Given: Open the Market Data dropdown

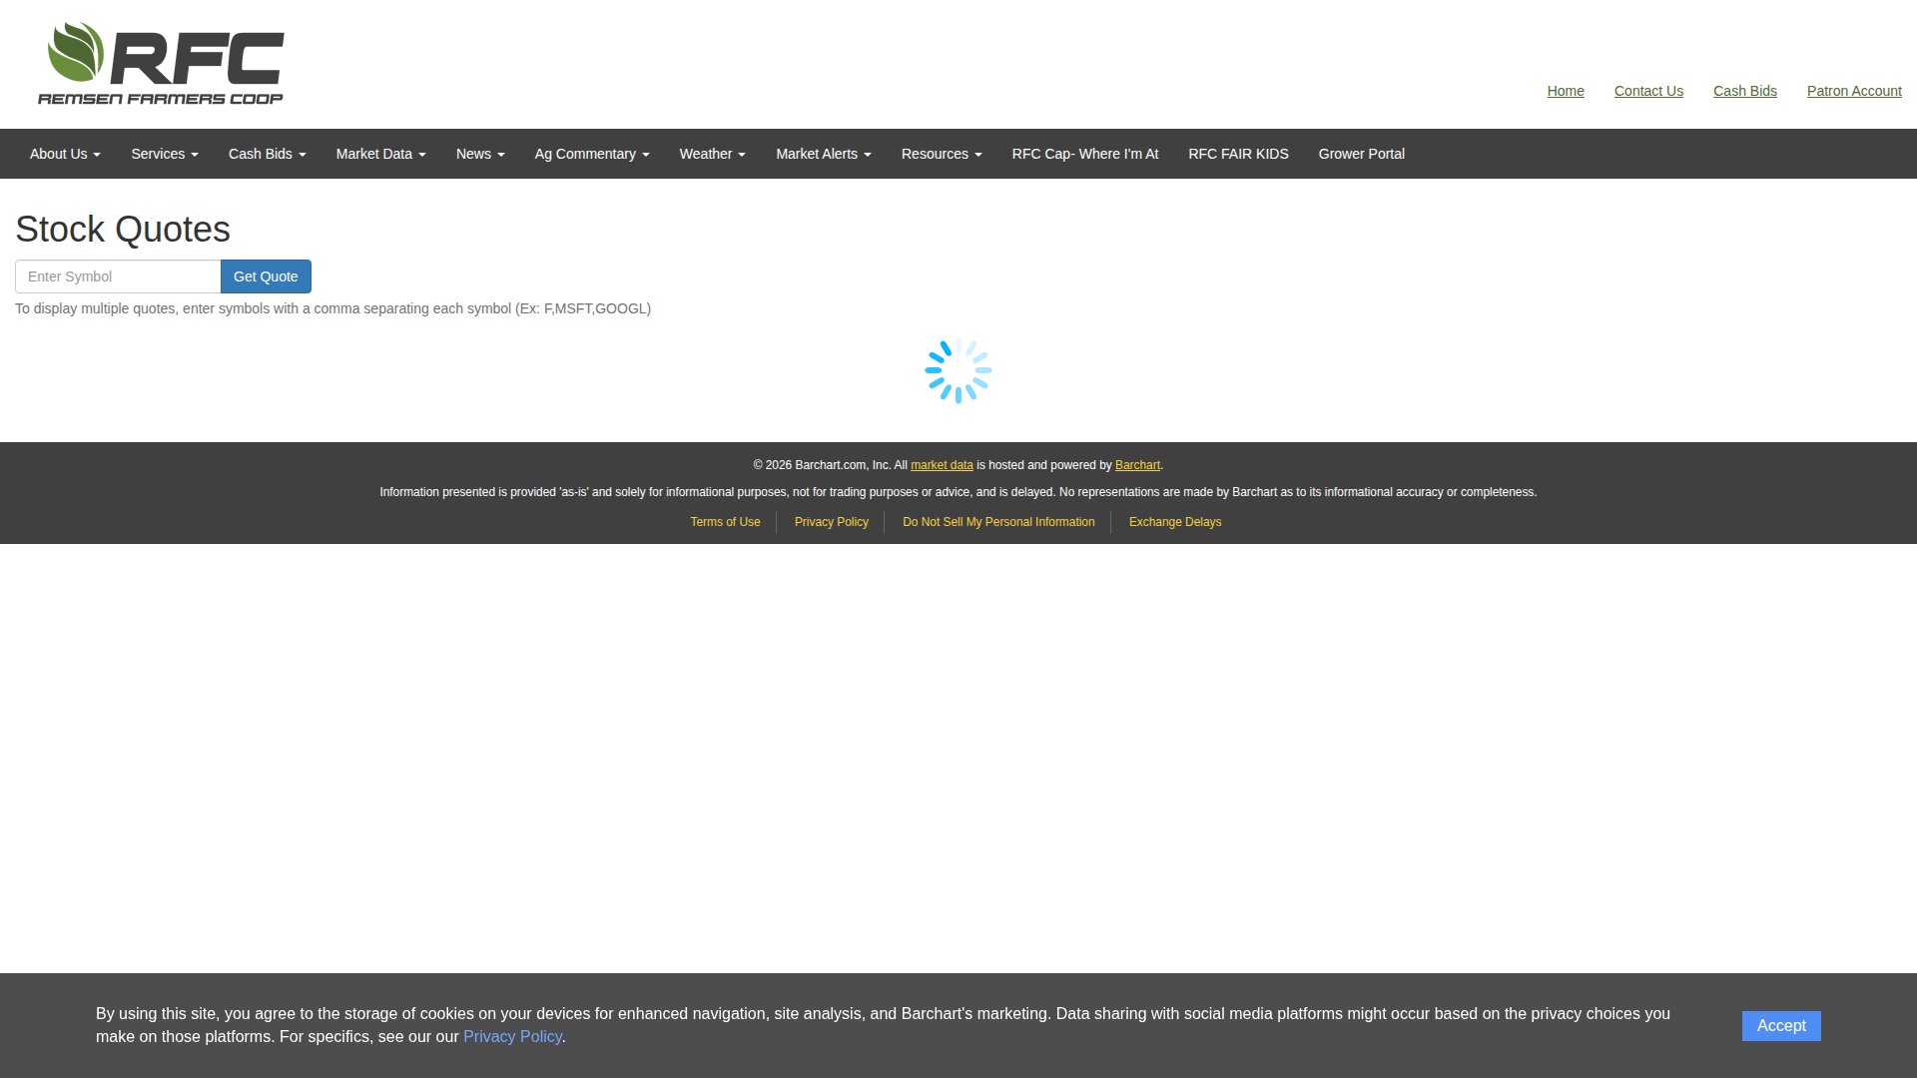Looking at the screenshot, I should (380, 154).
